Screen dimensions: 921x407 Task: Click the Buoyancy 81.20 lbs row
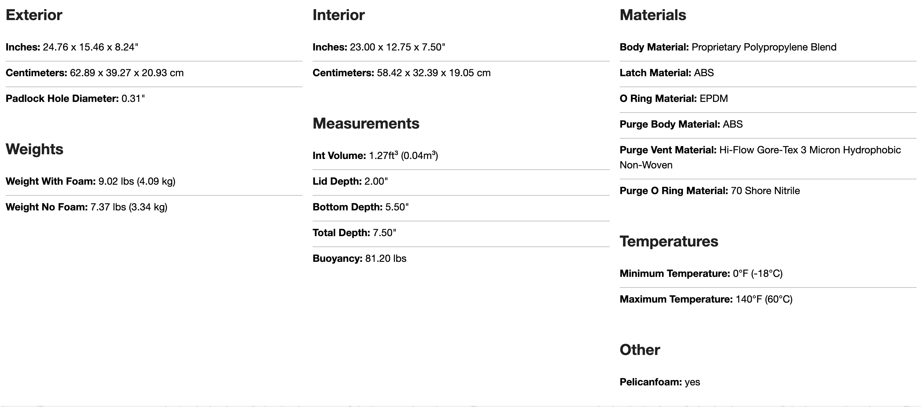pos(359,258)
